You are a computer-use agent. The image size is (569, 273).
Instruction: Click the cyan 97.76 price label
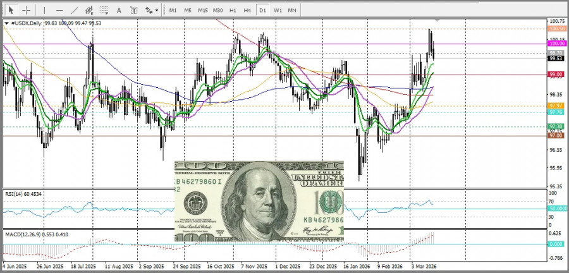556,112
